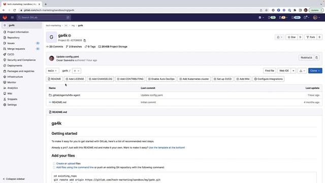Collapse the sidebar
The image size is (325, 183).
[14, 179]
